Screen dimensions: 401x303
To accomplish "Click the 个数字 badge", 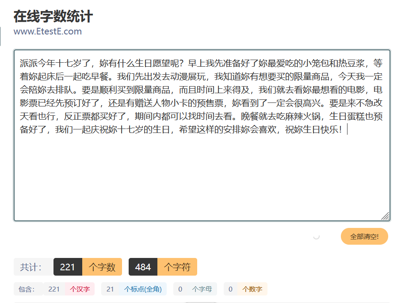I will [x=252, y=289].
